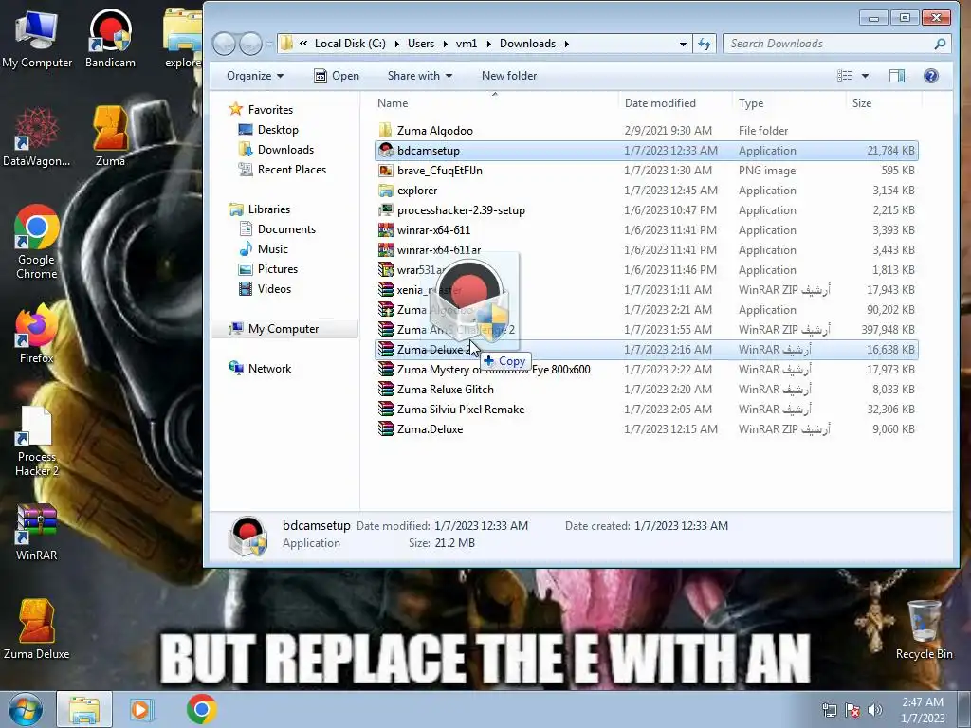Launch Google Chrome desktop shortcut
The image size is (971, 728).
tap(37, 242)
